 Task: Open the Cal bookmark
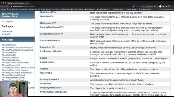(x=9, y=9)
